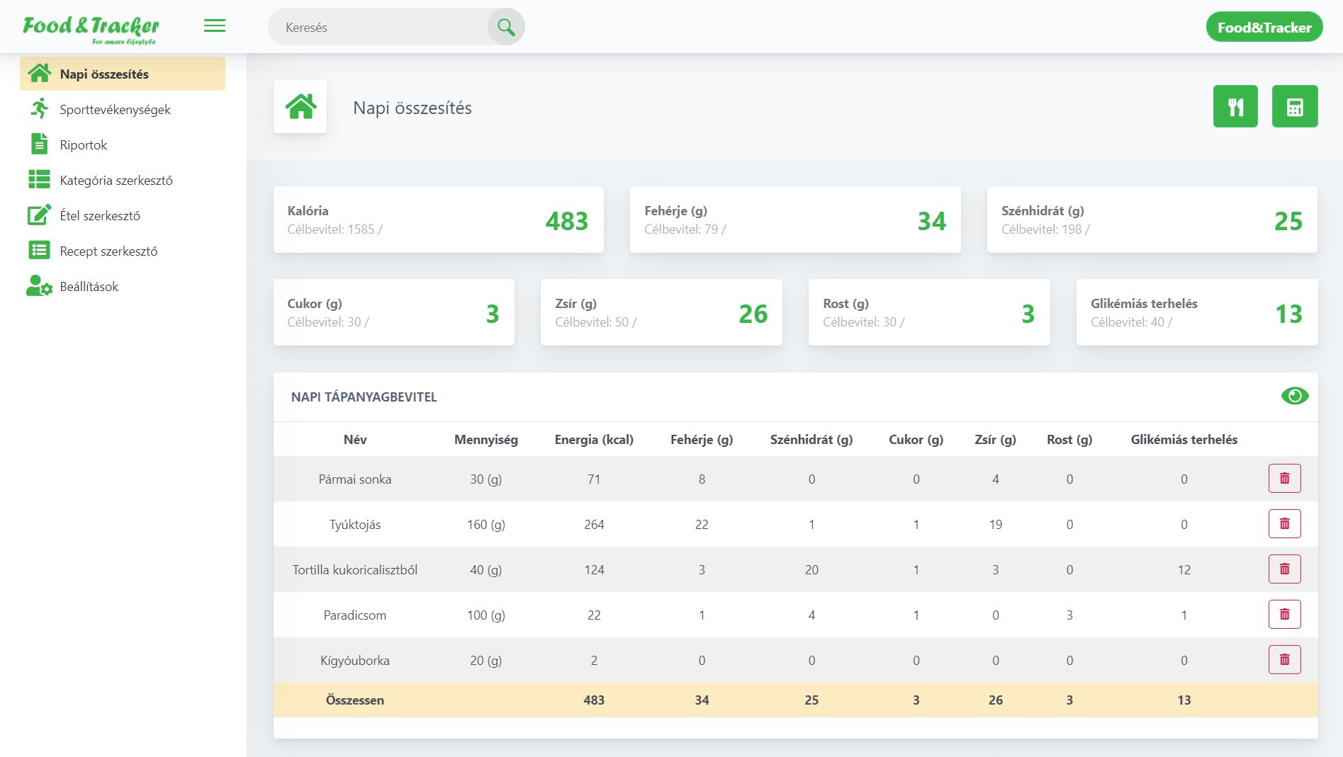1343x757 pixels.
Task: Click the Fehérje (g) summary card
Action: 795,220
